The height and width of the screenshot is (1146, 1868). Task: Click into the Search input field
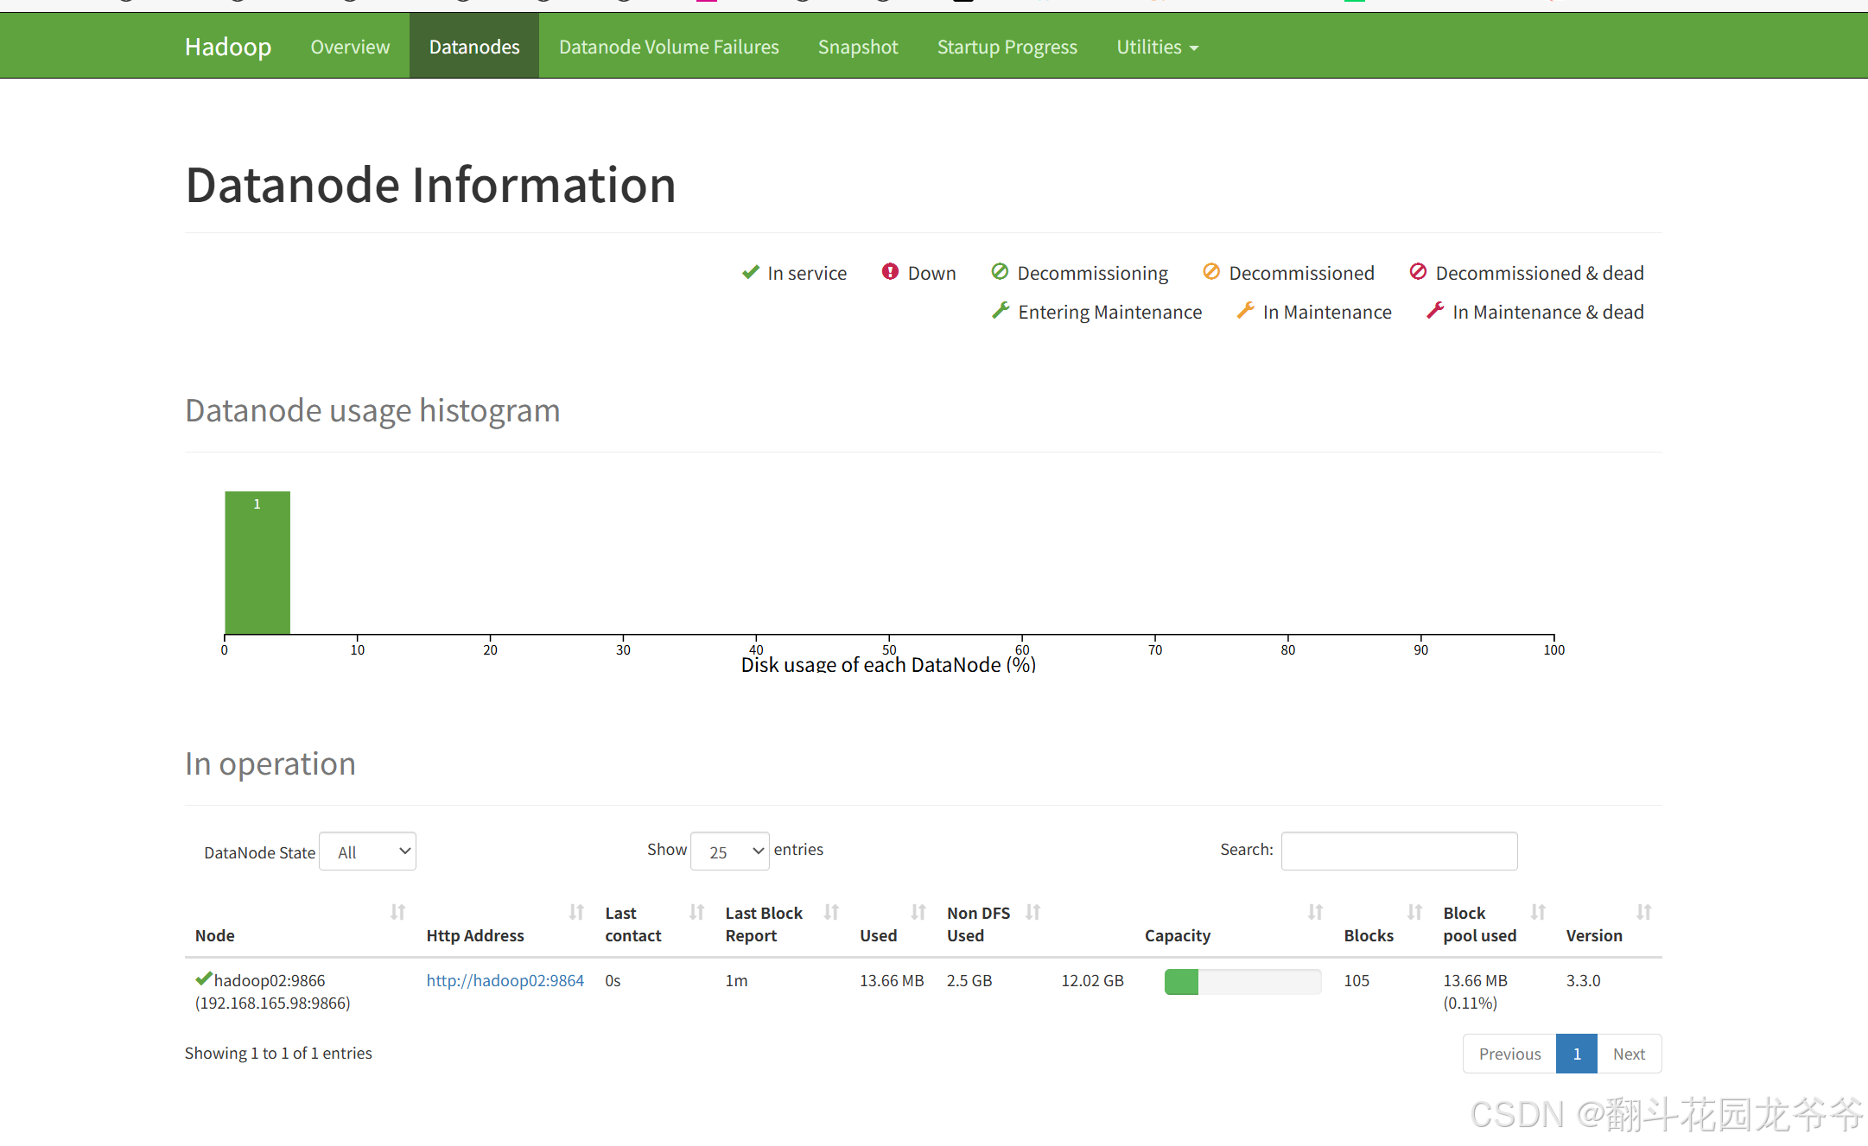click(x=1399, y=851)
